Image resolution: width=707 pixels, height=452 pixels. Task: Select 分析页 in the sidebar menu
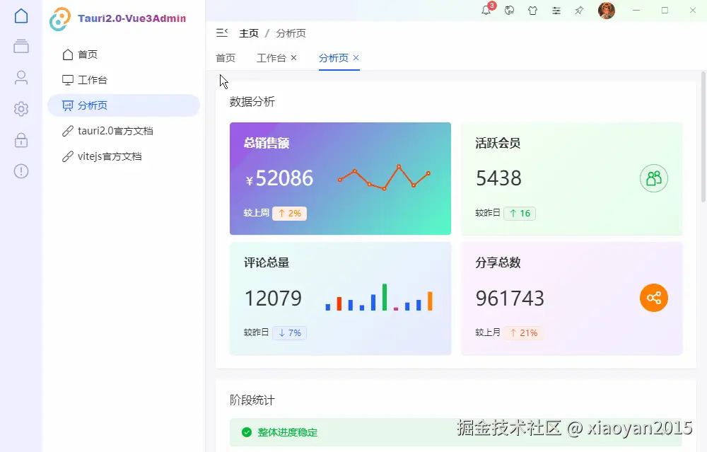124,105
